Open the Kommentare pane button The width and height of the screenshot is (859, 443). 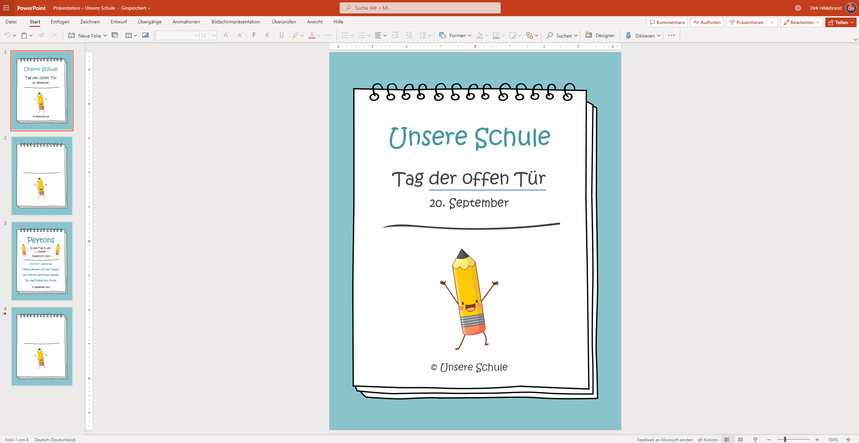click(667, 22)
